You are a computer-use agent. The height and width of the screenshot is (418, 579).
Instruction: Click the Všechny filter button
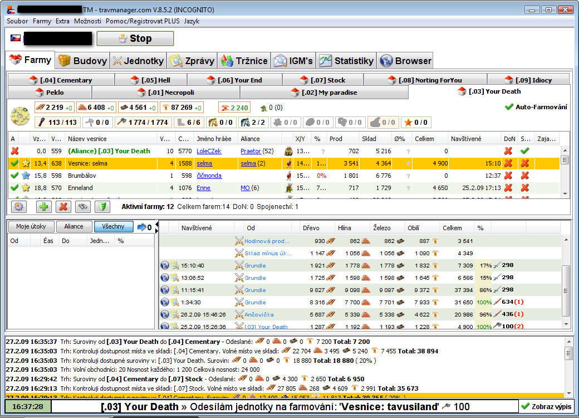pyautogui.click(x=114, y=226)
